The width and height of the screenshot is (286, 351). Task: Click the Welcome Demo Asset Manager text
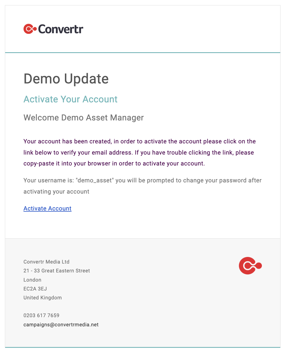pyautogui.click(x=84, y=118)
